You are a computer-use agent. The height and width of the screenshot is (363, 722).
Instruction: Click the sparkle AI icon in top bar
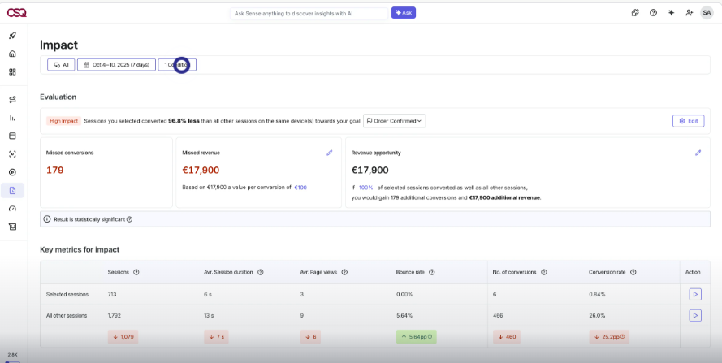(672, 13)
